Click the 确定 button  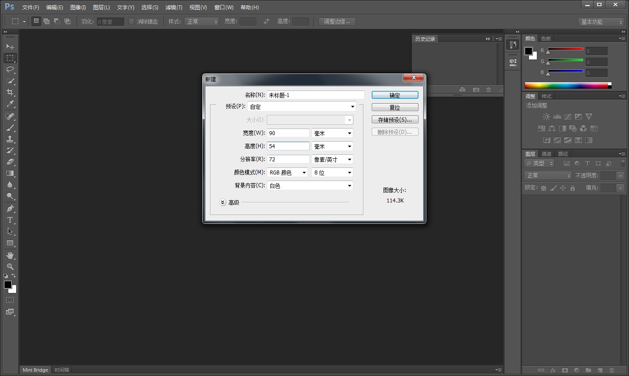tap(395, 95)
